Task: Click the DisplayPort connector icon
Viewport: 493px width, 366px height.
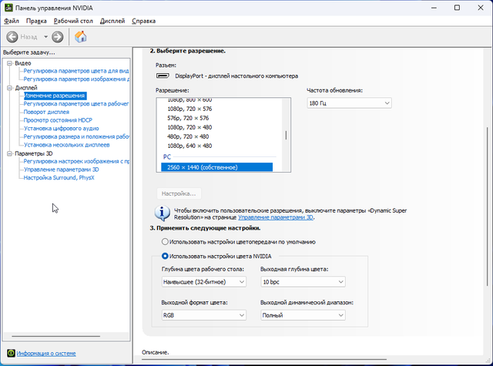Action: point(163,76)
